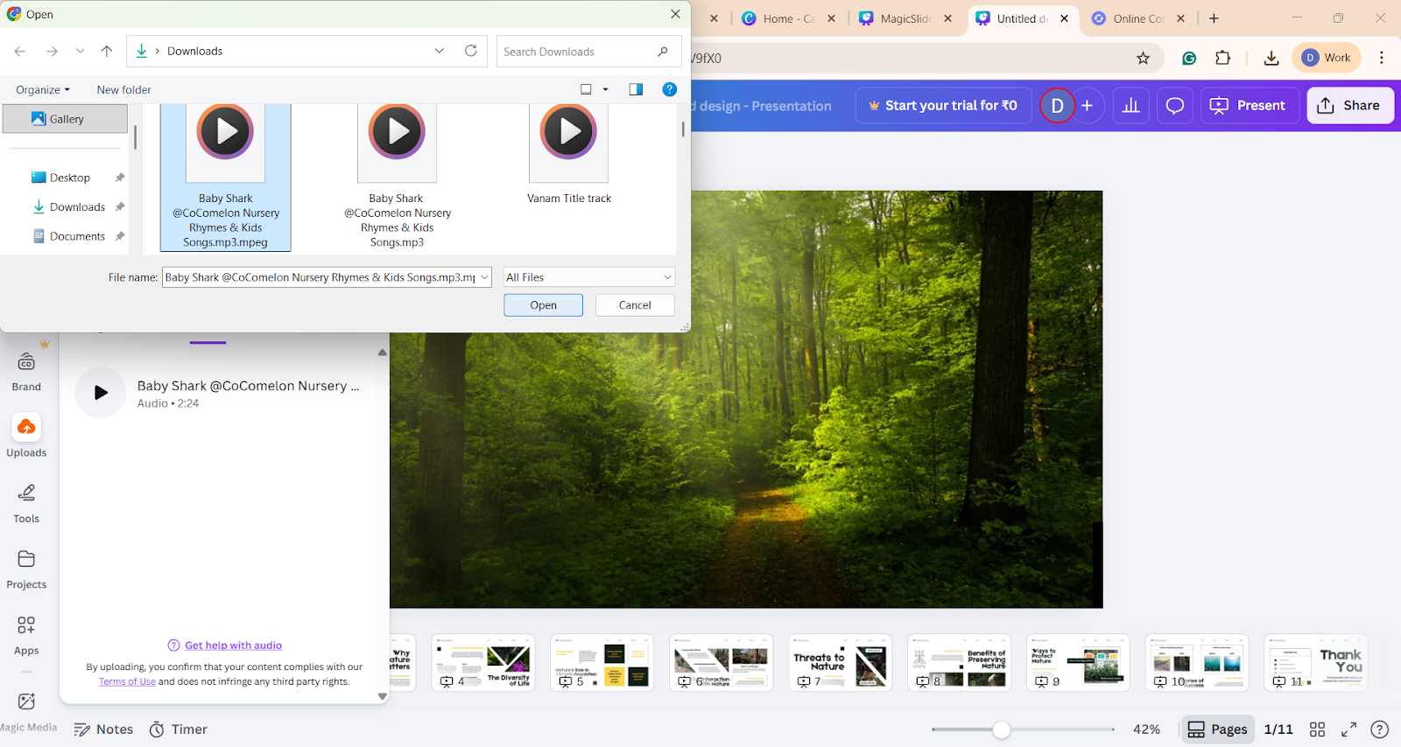The width and height of the screenshot is (1401, 747).
Task: Bookmark page with star icon
Action: tap(1143, 59)
